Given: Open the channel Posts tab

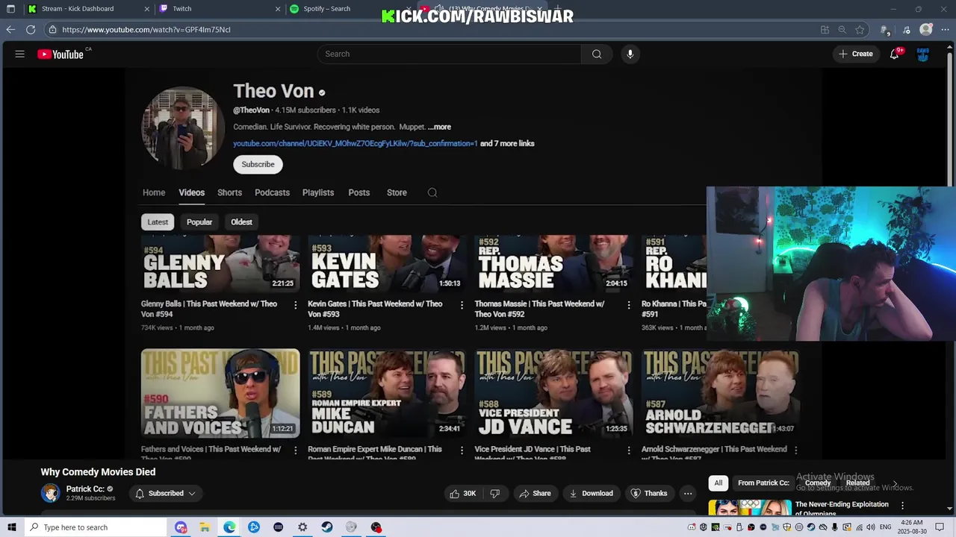Looking at the screenshot, I should [x=359, y=192].
